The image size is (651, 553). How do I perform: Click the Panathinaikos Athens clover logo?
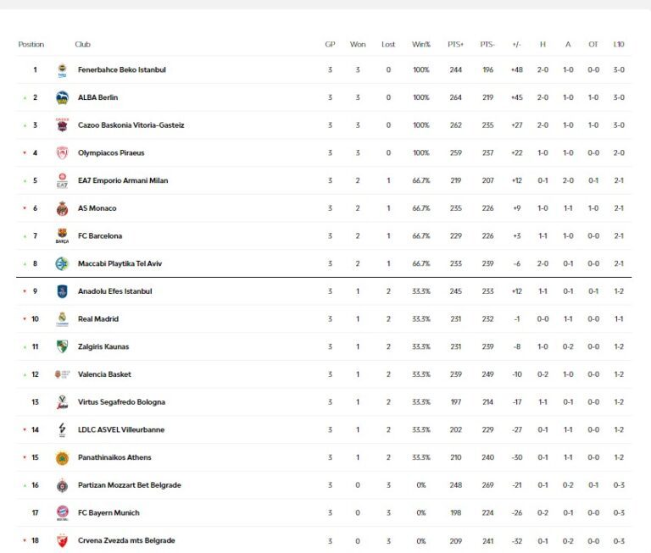pos(62,457)
